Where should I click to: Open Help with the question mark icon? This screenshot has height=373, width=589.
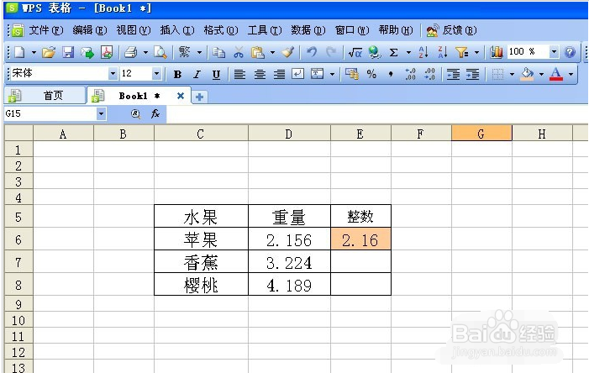click(x=570, y=52)
